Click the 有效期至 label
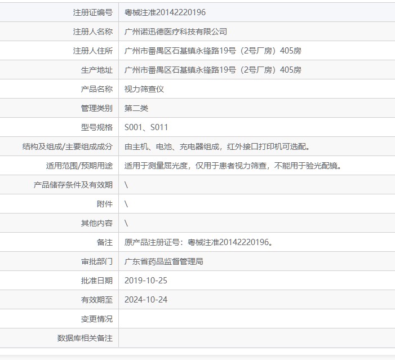The width and height of the screenshot is (395, 360). pyautogui.click(x=97, y=300)
